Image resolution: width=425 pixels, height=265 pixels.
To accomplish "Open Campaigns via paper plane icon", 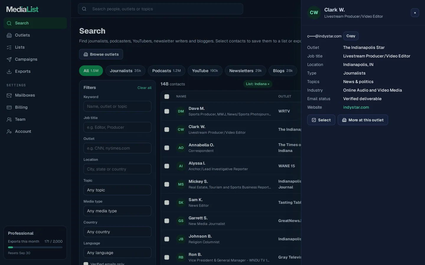I will [9, 59].
